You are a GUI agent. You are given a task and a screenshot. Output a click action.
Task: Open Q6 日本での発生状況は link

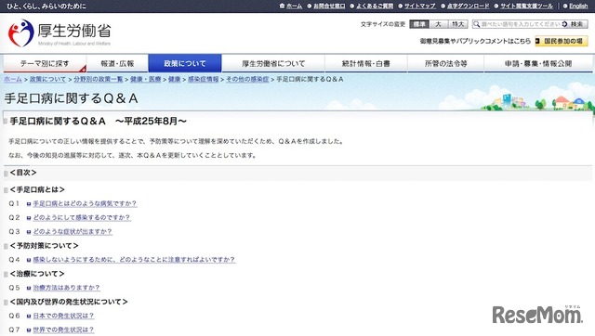coord(63,316)
